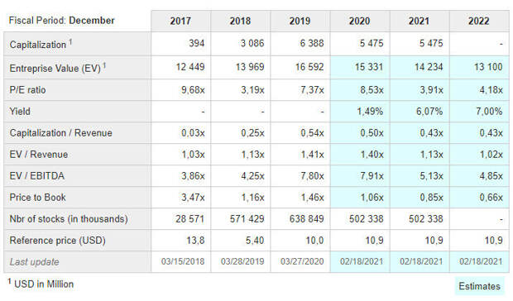Select the 2017 last update date 03/15/2018
Viewport: 513px width, 301px height.
(x=183, y=261)
